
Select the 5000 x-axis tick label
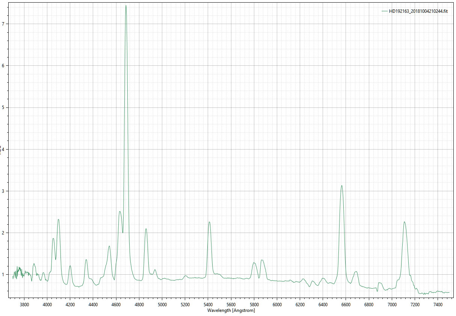(162, 305)
